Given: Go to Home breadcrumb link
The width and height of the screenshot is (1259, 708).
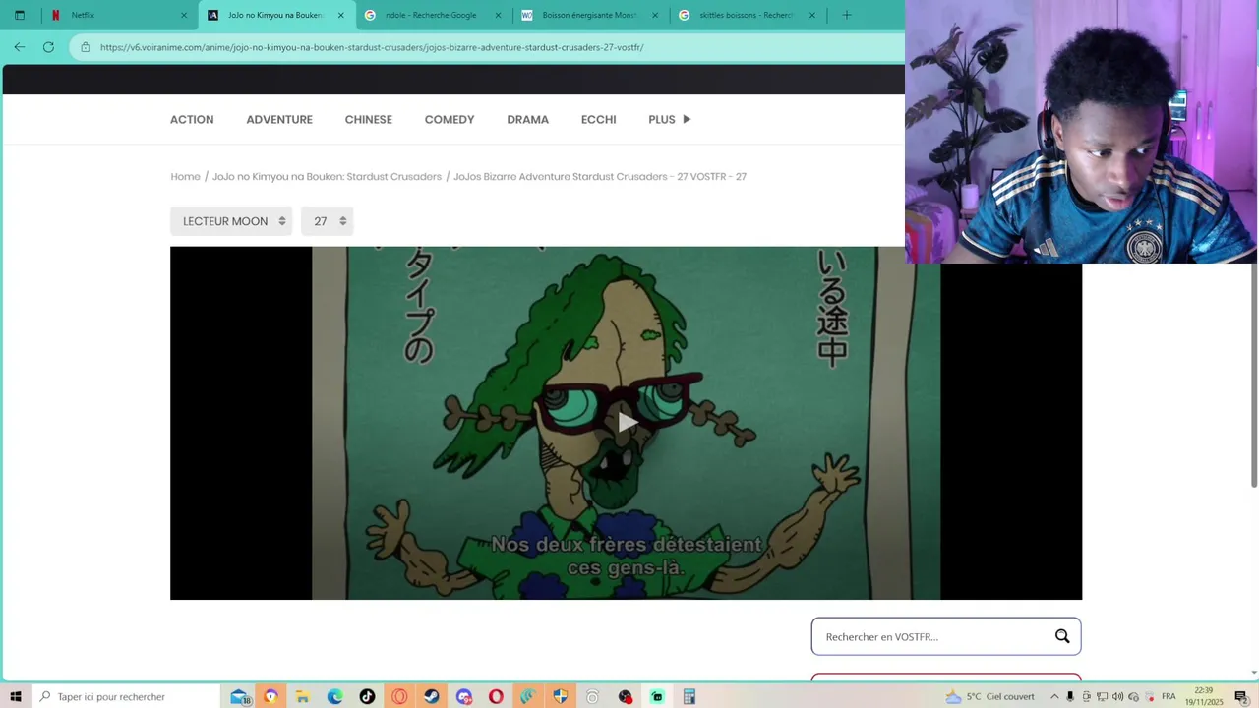Looking at the screenshot, I should tap(185, 176).
